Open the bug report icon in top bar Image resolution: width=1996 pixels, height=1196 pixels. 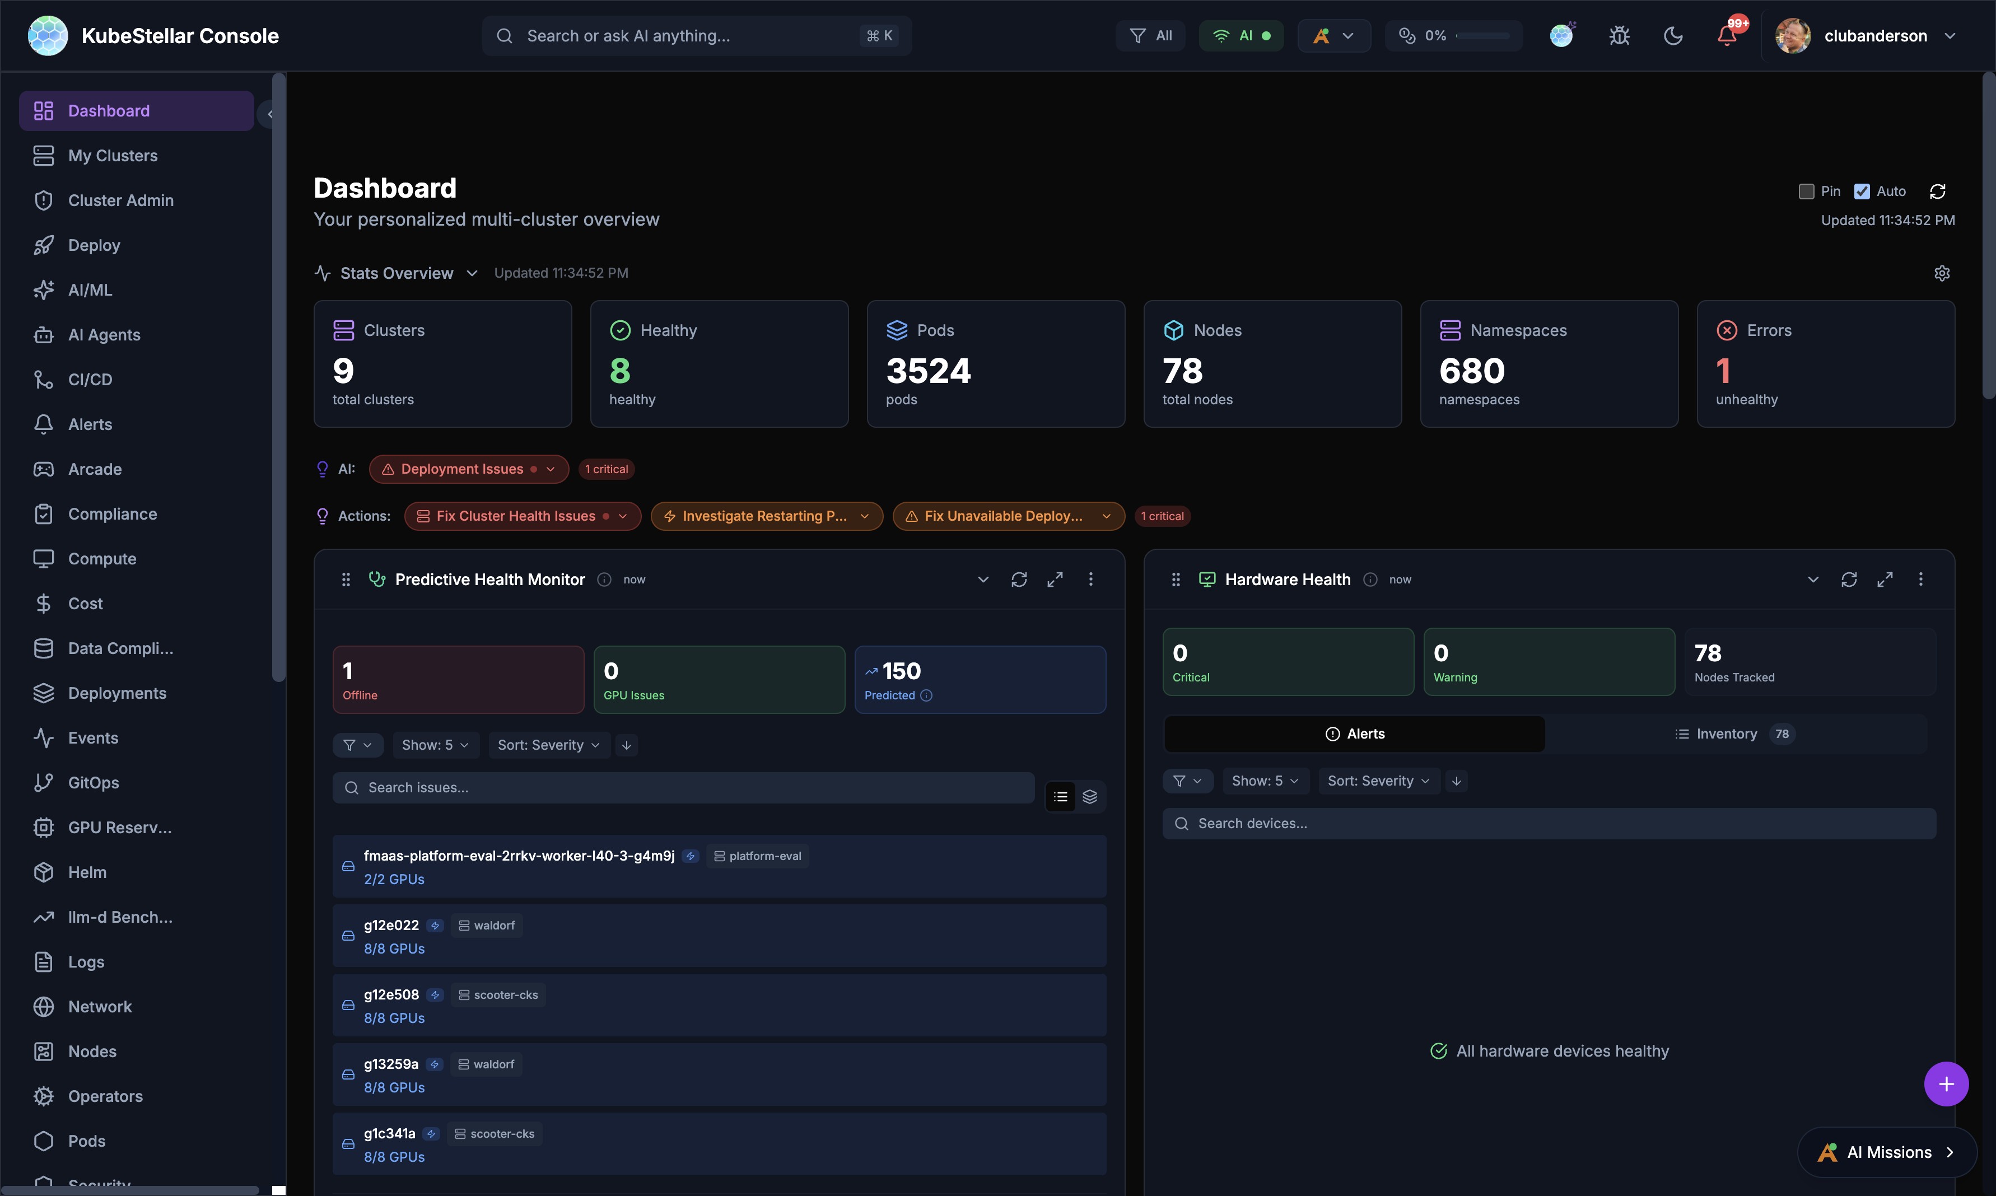click(x=1619, y=35)
